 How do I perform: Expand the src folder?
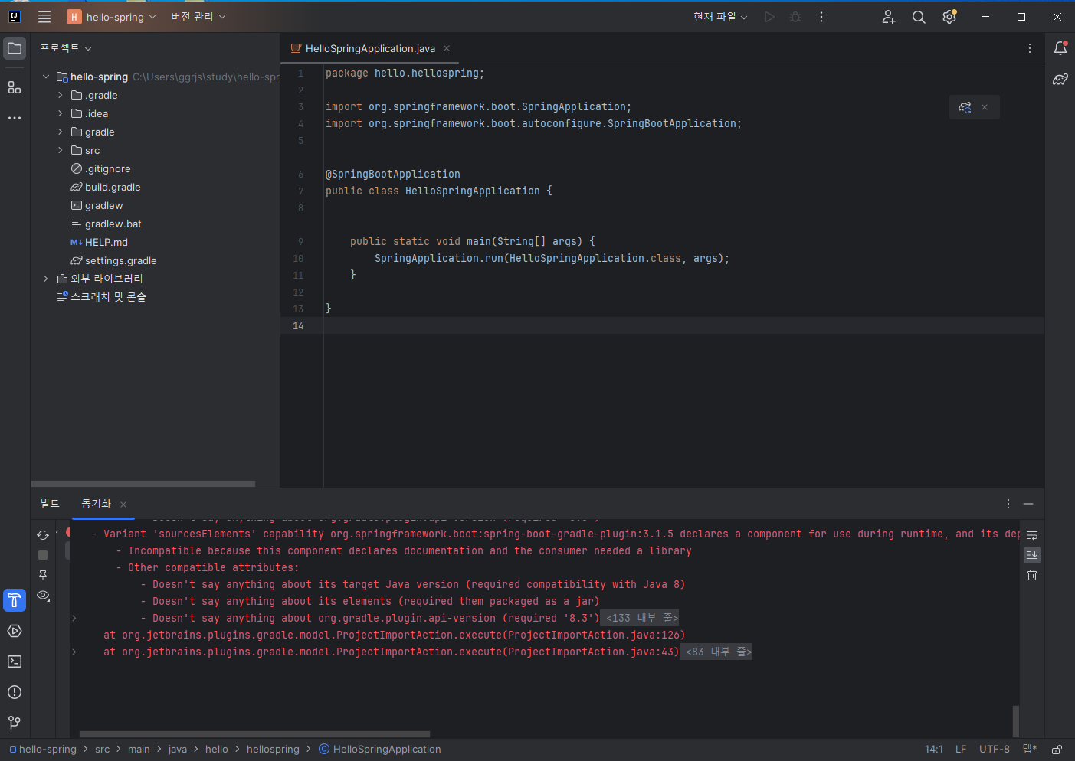[x=61, y=150]
